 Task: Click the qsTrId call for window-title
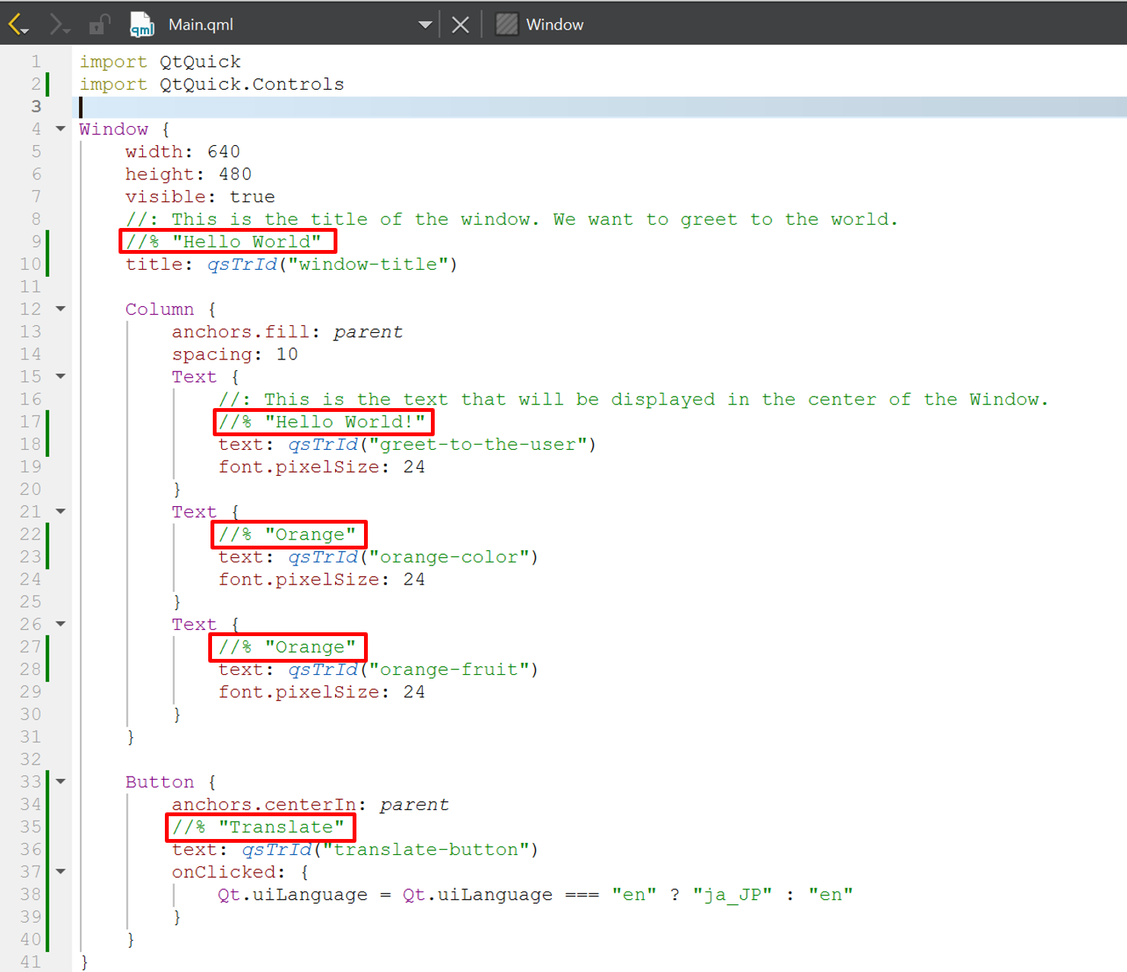click(243, 264)
